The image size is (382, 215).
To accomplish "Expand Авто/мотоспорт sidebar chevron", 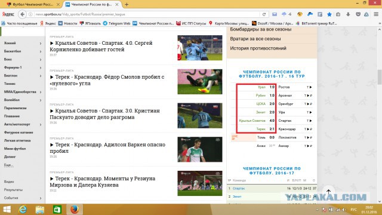I will [x=41, y=125].
